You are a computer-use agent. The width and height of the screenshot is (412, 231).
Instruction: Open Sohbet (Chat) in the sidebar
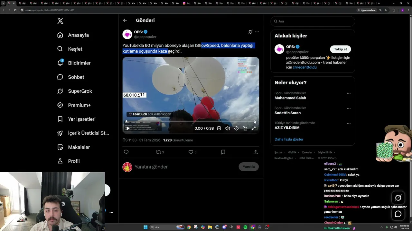70,77
